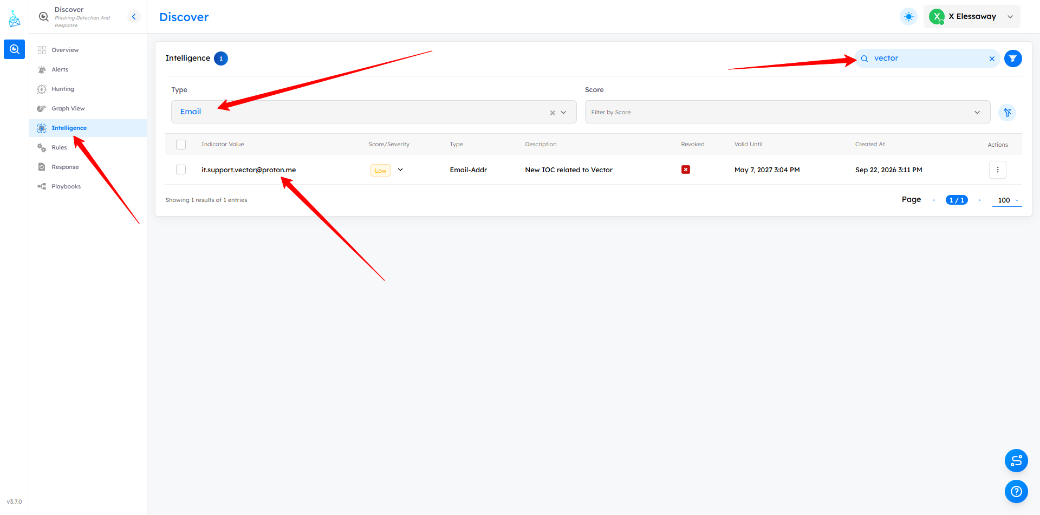Expand the Type filter dropdown
This screenshot has width=1040, height=515.
(x=563, y=113)
